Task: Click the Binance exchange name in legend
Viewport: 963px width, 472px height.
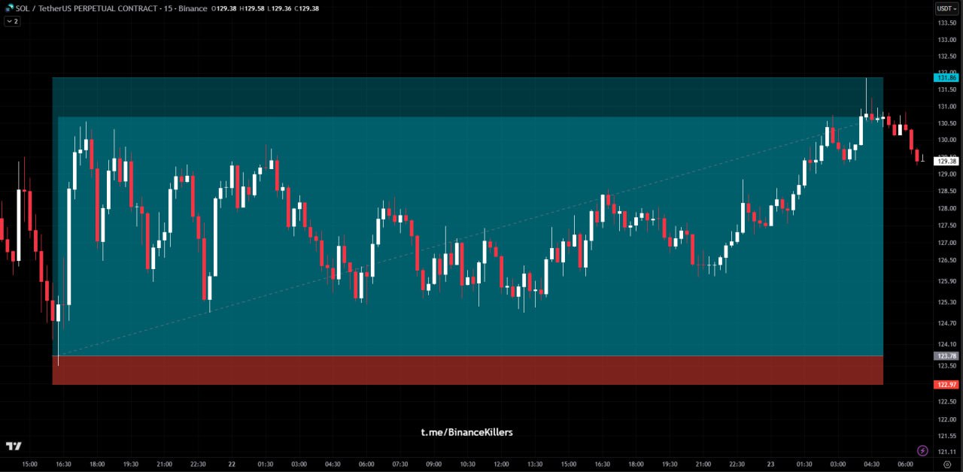Action: 191,9
